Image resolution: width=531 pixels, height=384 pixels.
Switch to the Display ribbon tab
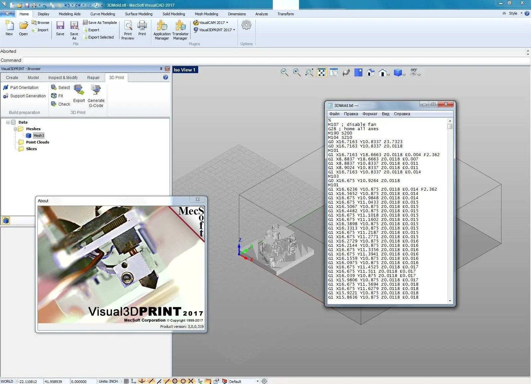point(43,14)
